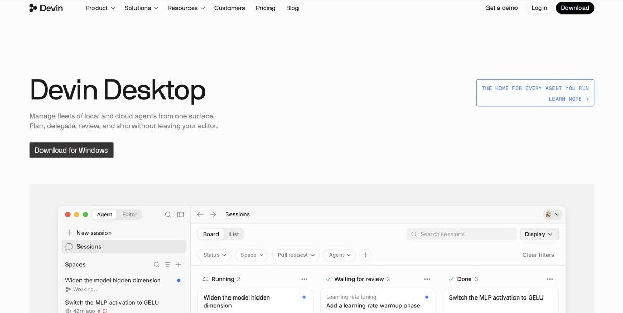Click the Login button

[x=539, y=8]
